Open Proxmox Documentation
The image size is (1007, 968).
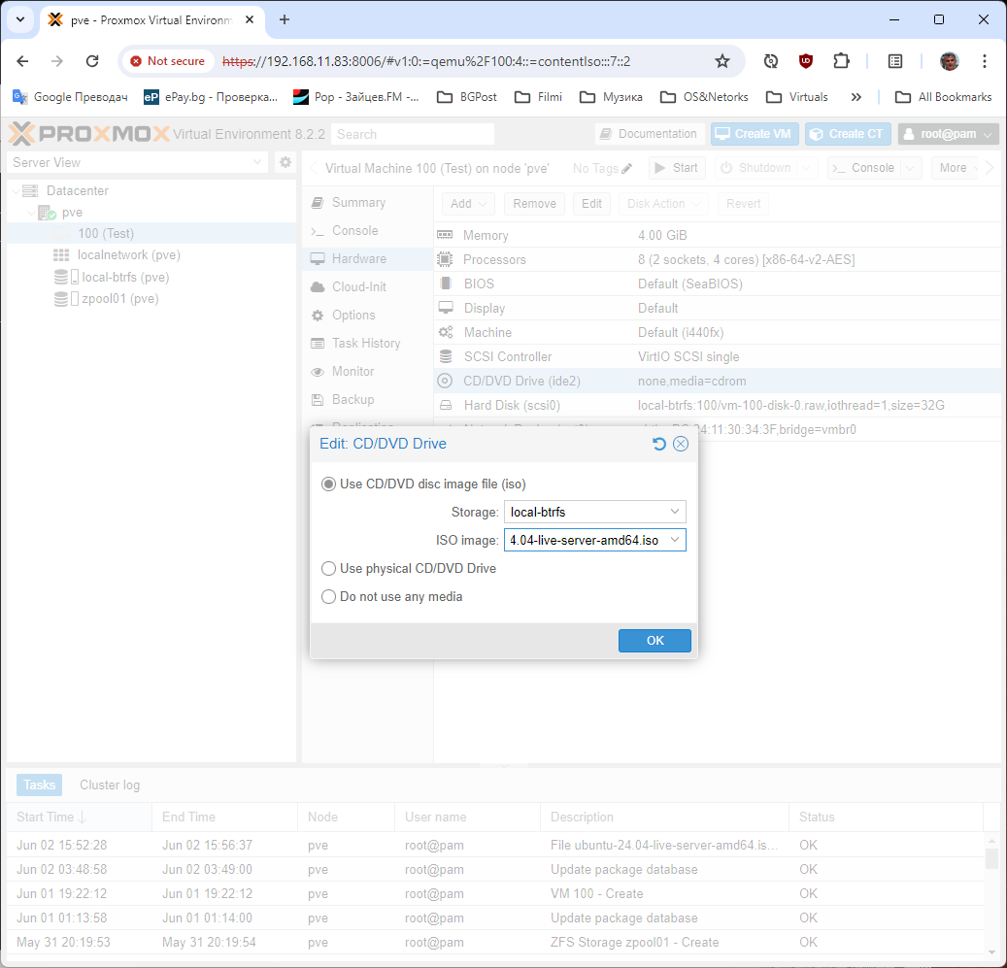649,134
